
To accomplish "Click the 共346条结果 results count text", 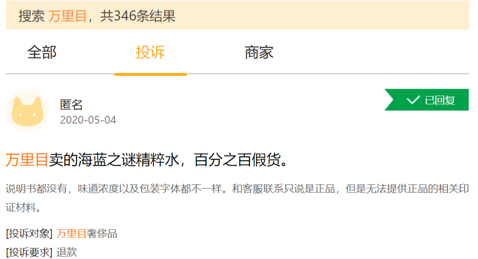I will [x=138, y=16].
